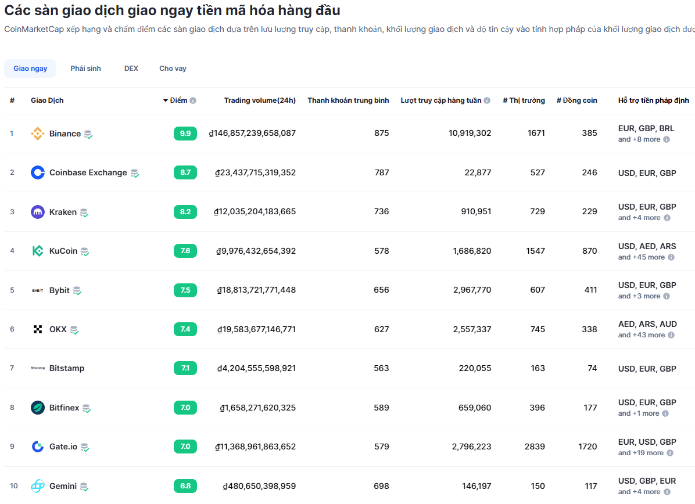Click info icon next to Gate.io's +19 more

pos(670,453)
